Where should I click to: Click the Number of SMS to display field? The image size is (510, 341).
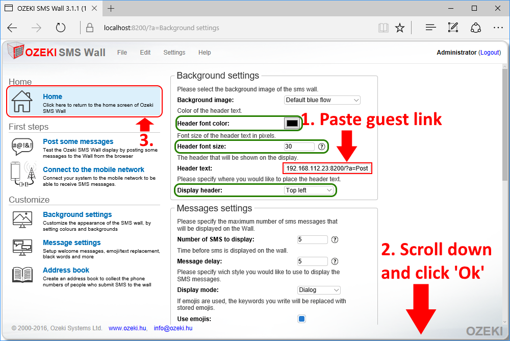click(x=312, y=239)
